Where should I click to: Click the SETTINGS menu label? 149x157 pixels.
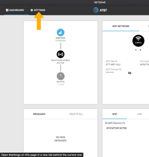(40, 10)
